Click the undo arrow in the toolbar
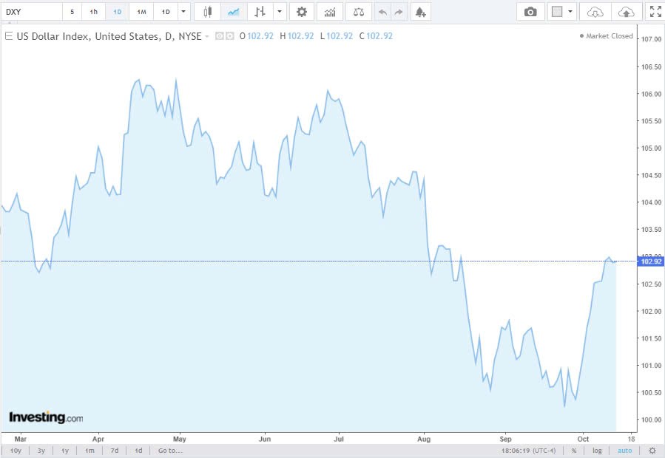The width and height of the screenshot is (665, 458). click(382, 11)
